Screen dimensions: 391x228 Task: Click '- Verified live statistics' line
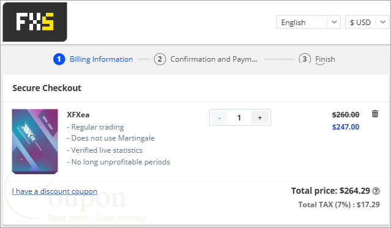105,150
